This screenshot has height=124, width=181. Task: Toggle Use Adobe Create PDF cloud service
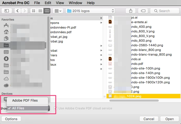56,108
